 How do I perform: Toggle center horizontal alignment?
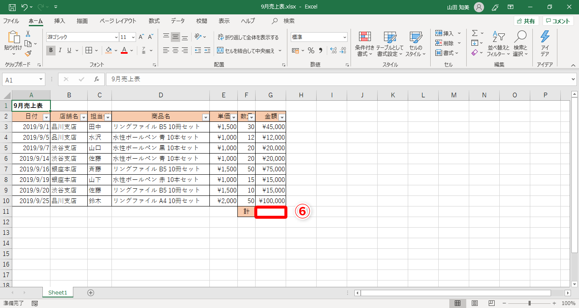[175, 50]
